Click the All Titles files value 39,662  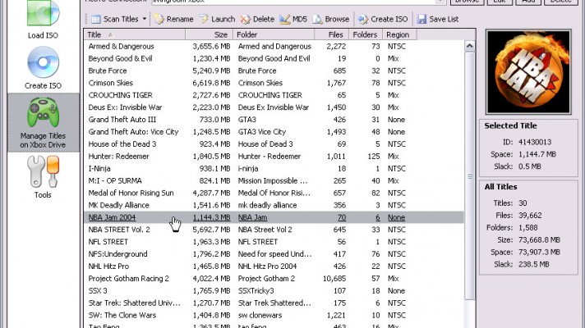pos(530,215)
